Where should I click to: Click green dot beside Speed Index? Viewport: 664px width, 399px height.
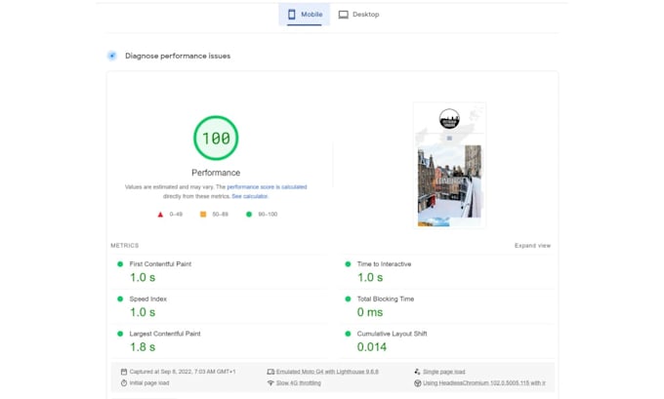120,299
